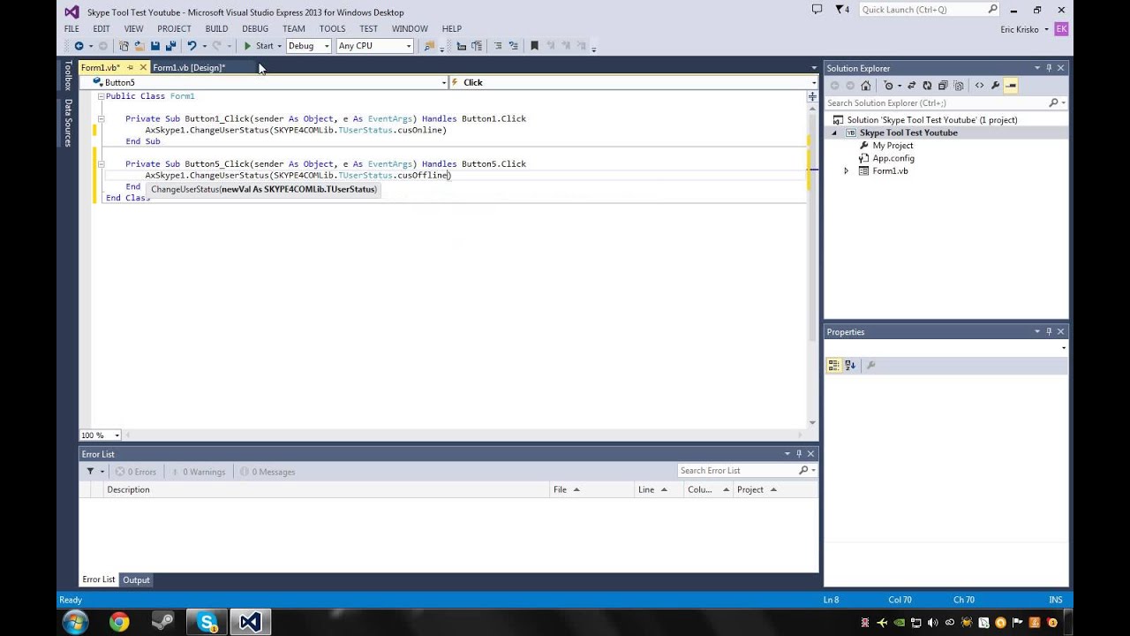Click Show All Files in Solution Explorer
The height and width of the screenshot is (636, 1130).
coord(959,86)
